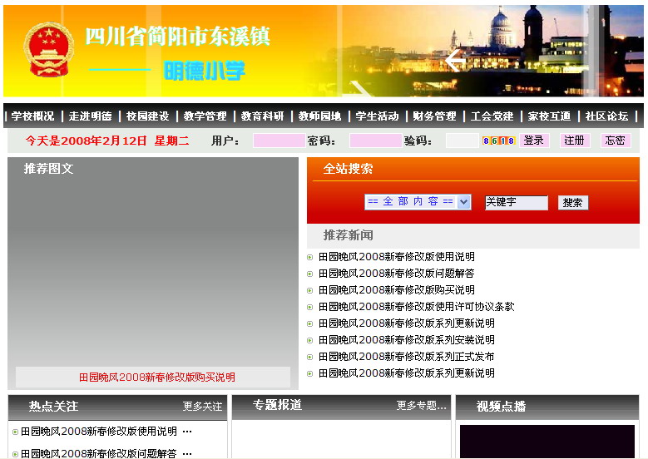The width and height of the screenshot is (648, 459).
Task: Open the 学校概况 navigation menu item
Action: pyautogui.click(x=32, y=116)
